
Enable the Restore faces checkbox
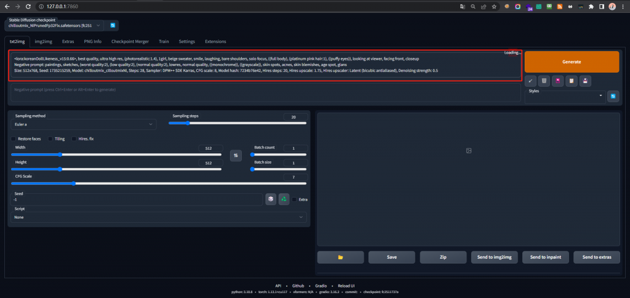point(14,139)
